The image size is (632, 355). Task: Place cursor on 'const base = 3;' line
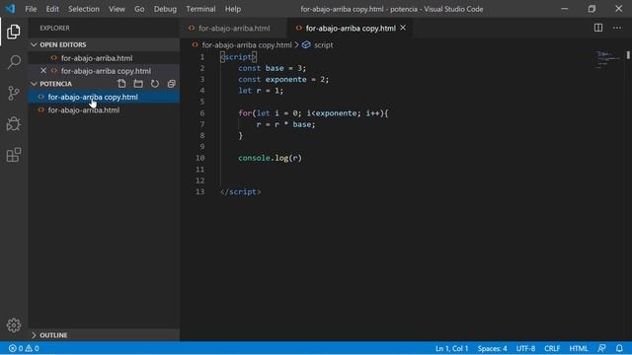(x=273, y=68)
